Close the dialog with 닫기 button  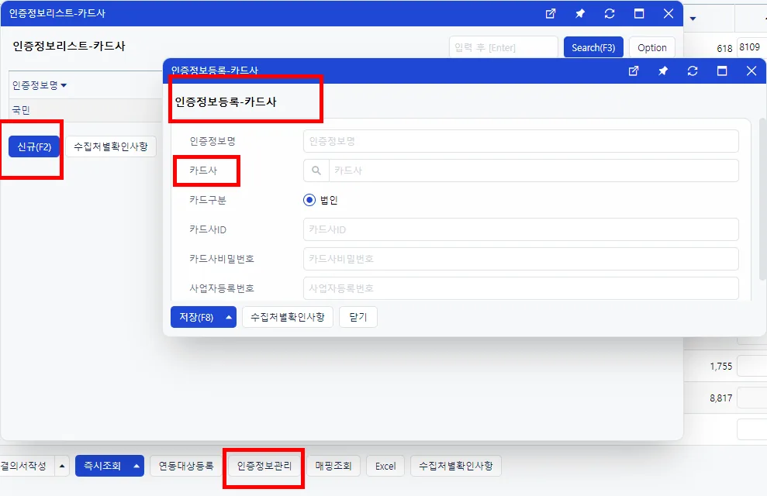(358, 317)
